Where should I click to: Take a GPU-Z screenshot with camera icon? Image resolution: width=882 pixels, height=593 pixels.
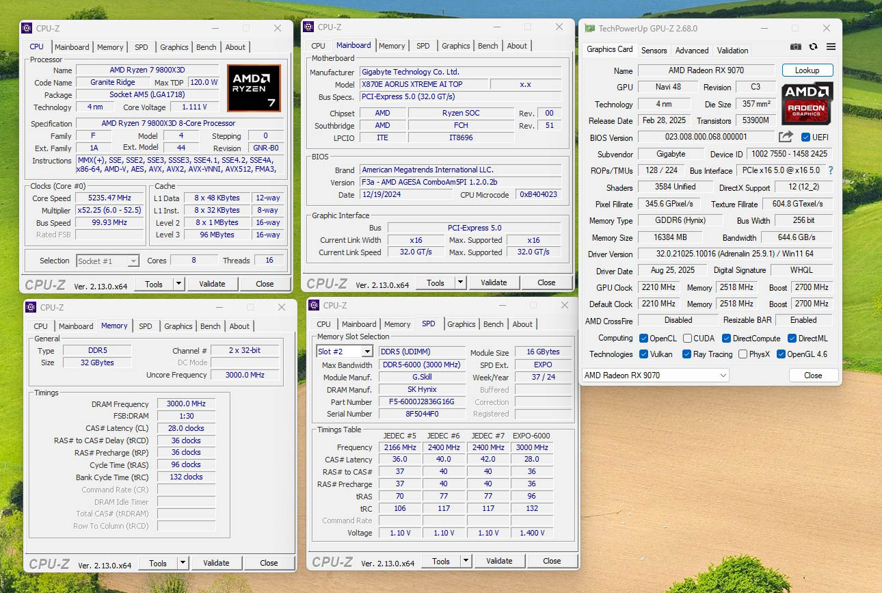tap(796, 47)
